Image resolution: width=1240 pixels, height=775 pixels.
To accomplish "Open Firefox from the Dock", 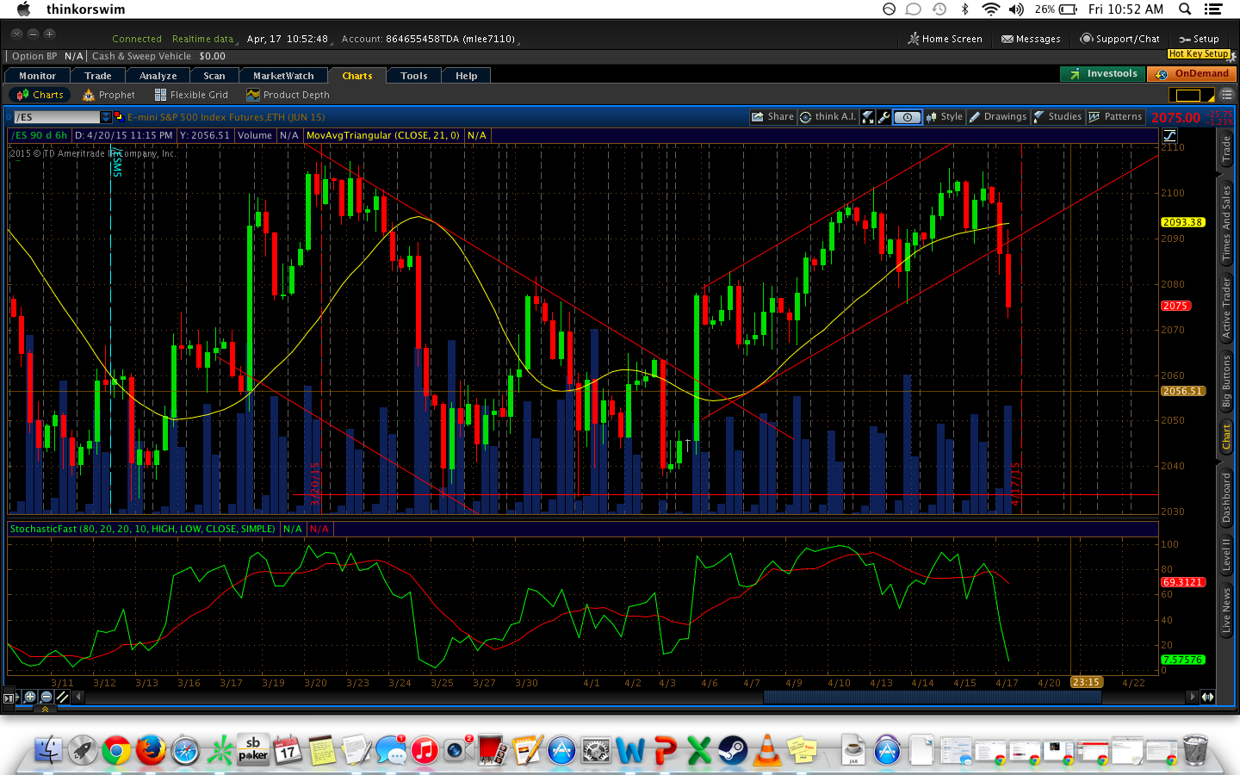I will [x=151, y=751].
